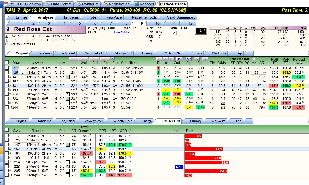
Task: Select horse number 10 tab
Action: click(157, 23)
